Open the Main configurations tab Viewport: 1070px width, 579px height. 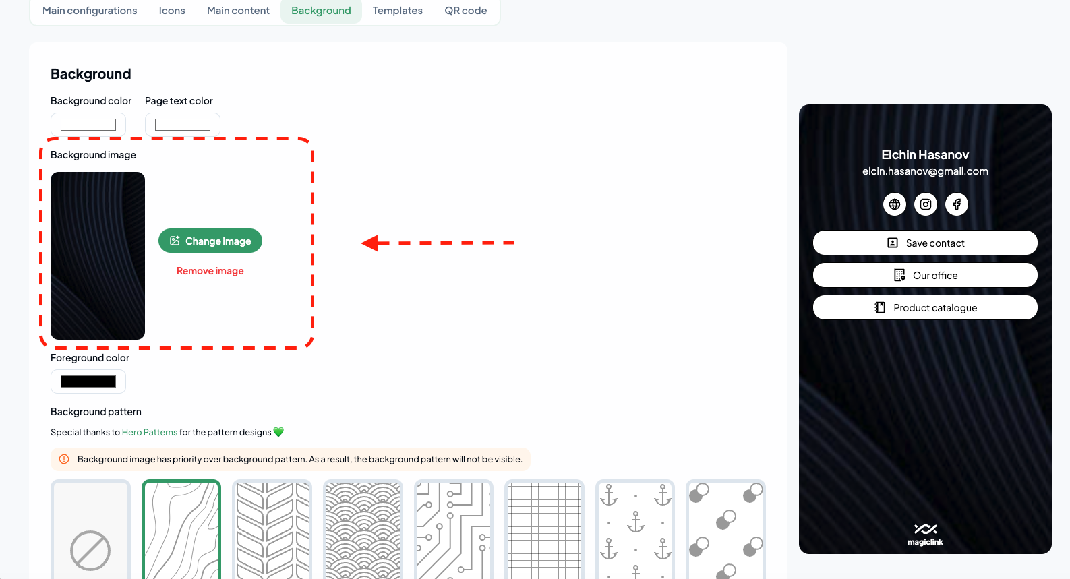90,11
